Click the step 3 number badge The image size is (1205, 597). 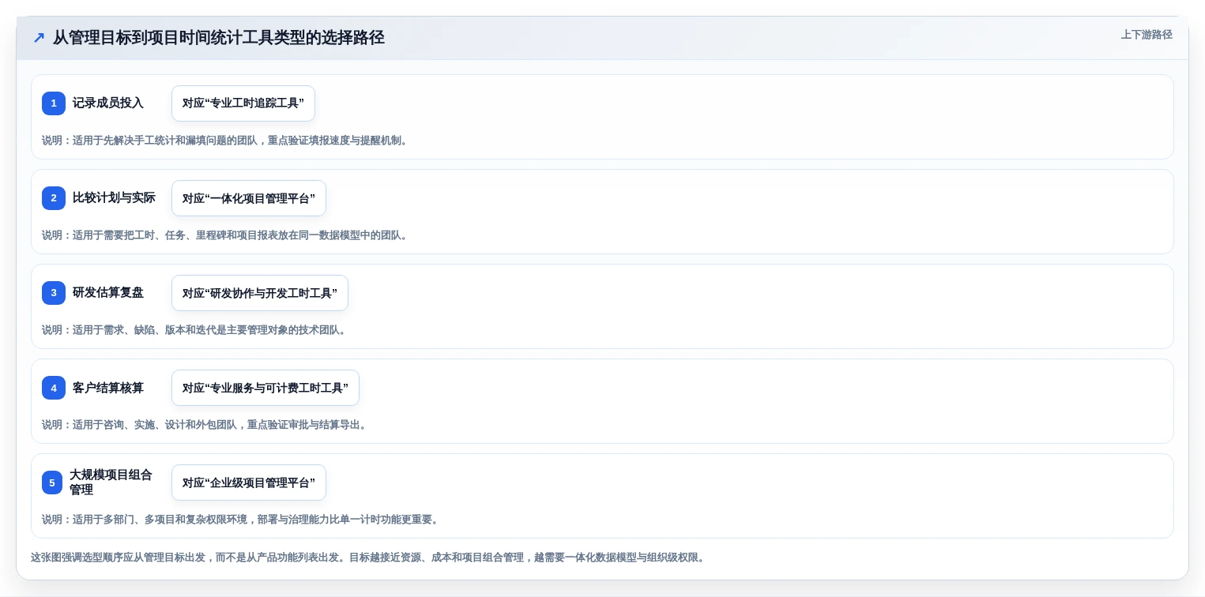point(54,293)
